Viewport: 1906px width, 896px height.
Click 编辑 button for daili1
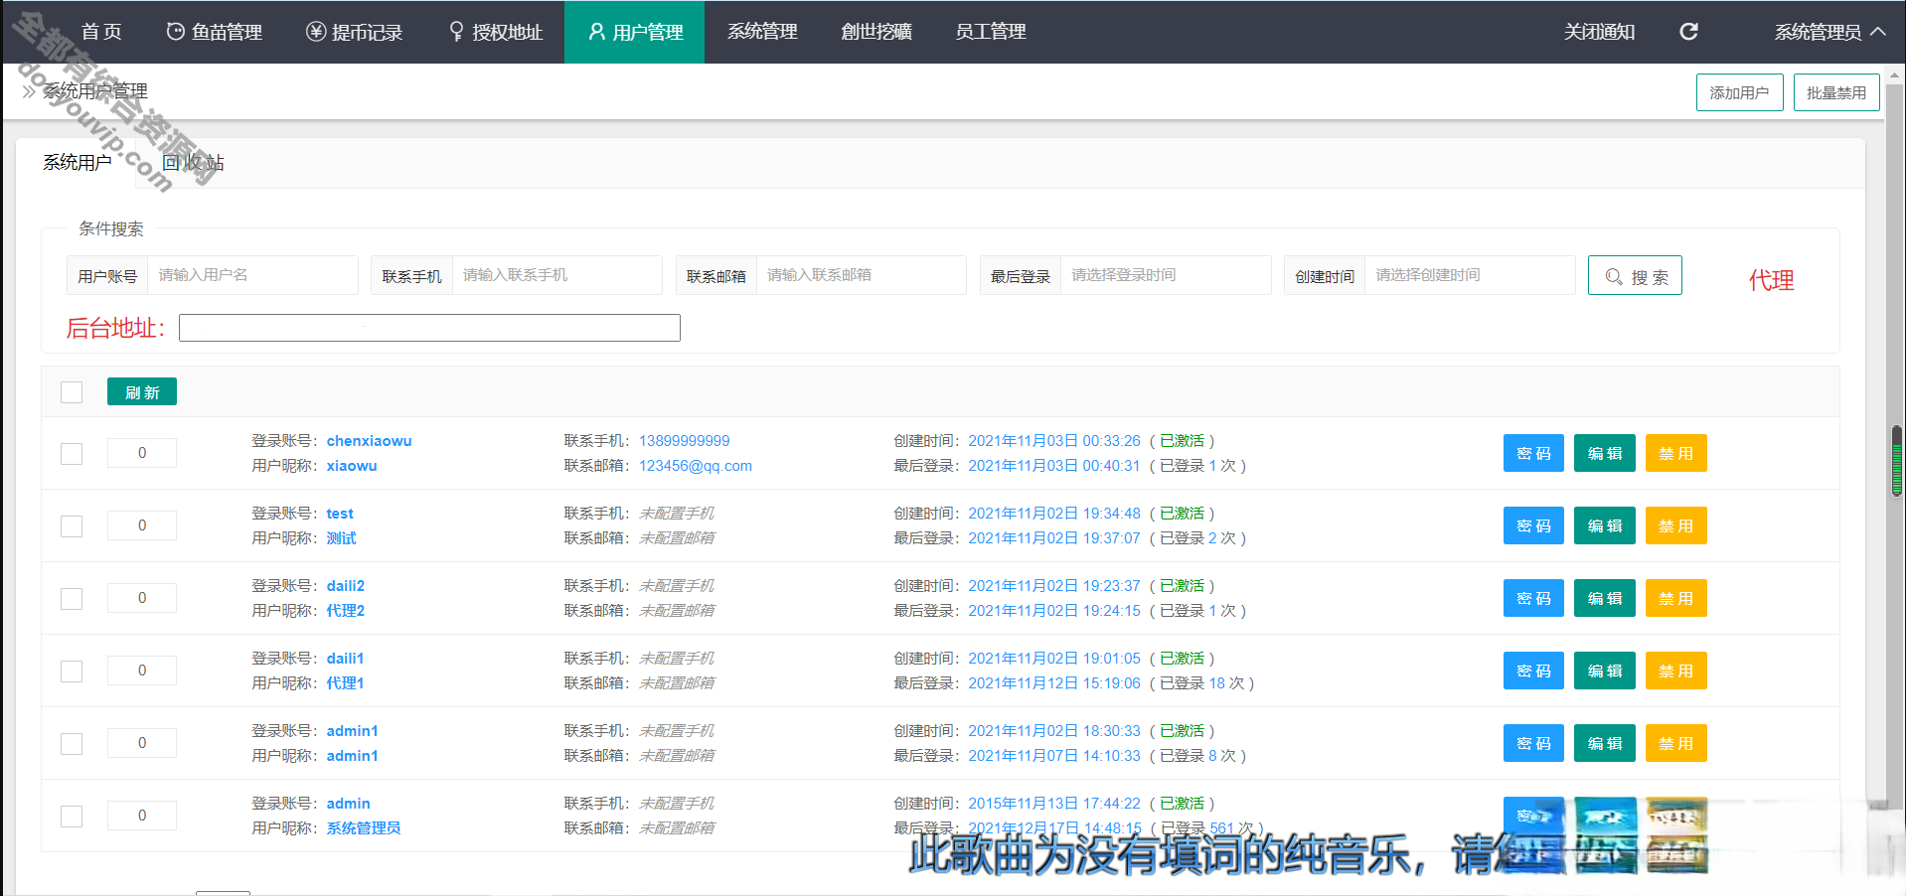tap(1605, 671)
